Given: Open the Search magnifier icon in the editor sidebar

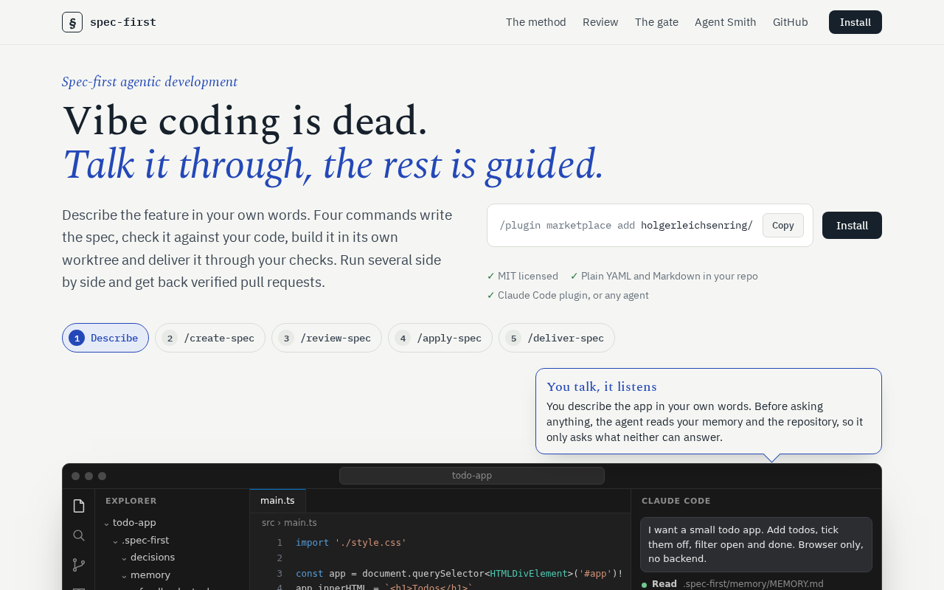Looking at the screenshot, I should point(79,535).
